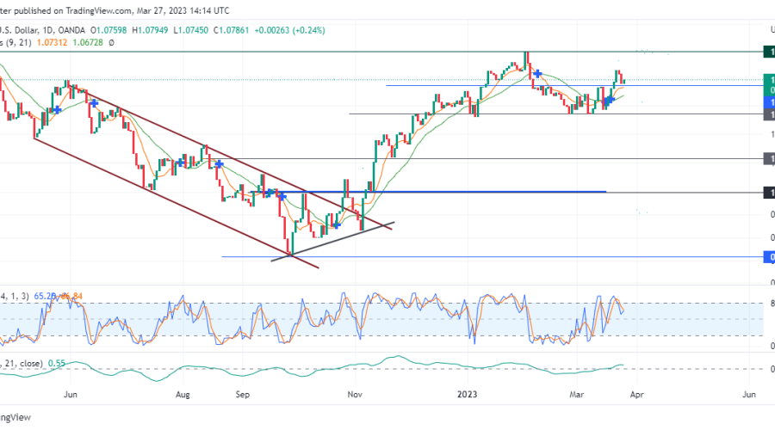
Task: Click the Nov label on time axis
Action: pos(355,395)
